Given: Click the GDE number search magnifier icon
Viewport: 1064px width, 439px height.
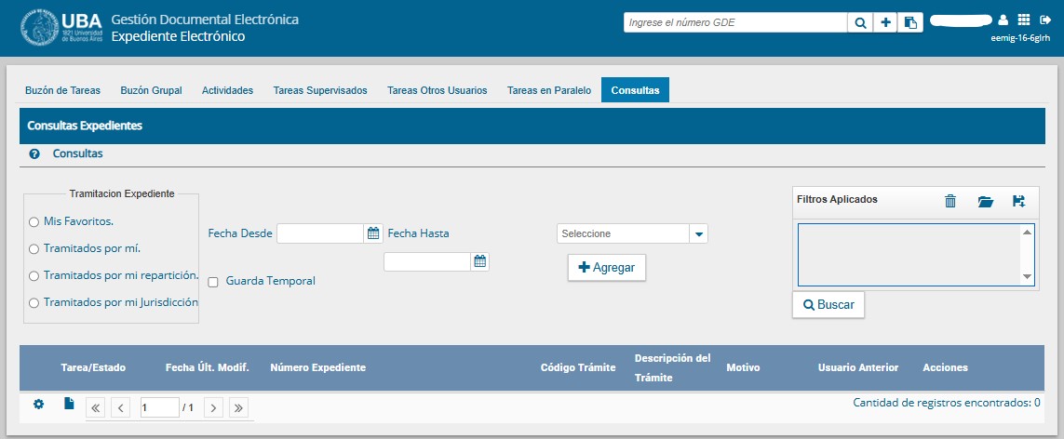Looking at the screenshot, I should [860, 22].
